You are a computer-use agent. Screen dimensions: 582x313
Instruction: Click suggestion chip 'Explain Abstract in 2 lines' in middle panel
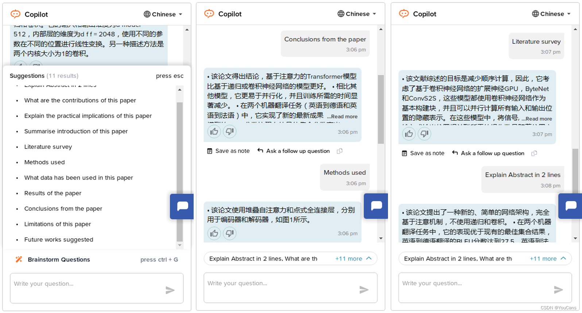245,259
